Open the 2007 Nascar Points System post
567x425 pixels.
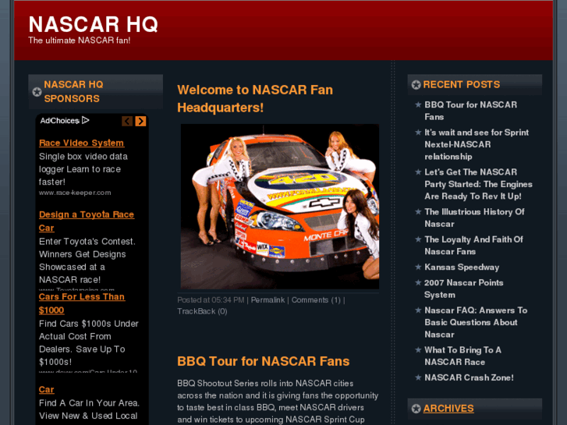click(x=463, y=289)
